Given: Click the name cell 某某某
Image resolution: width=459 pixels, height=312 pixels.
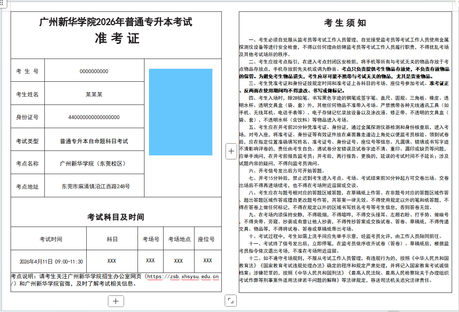Looking at the screenshot, I should pyautogui.click(x=94, y=94).
